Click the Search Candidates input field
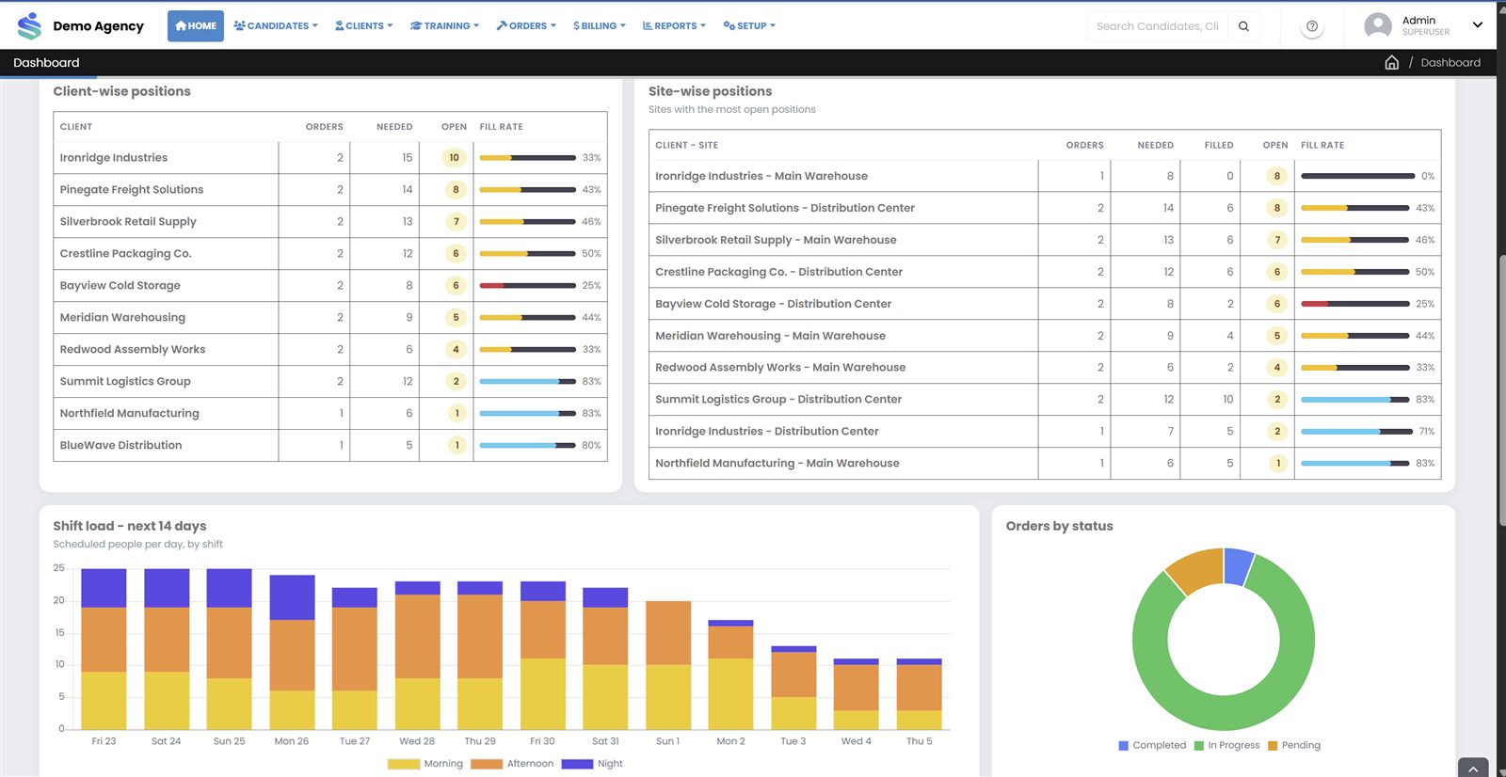 1158,26
